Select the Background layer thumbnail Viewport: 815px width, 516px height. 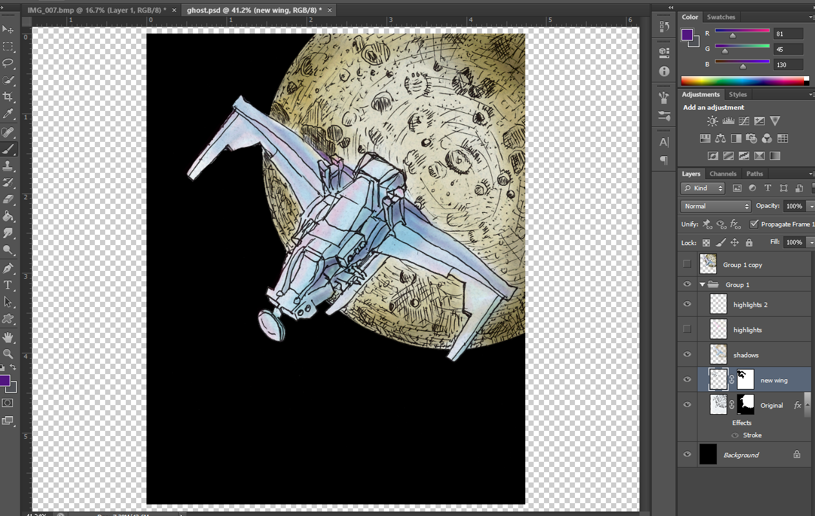coord(708,455)
